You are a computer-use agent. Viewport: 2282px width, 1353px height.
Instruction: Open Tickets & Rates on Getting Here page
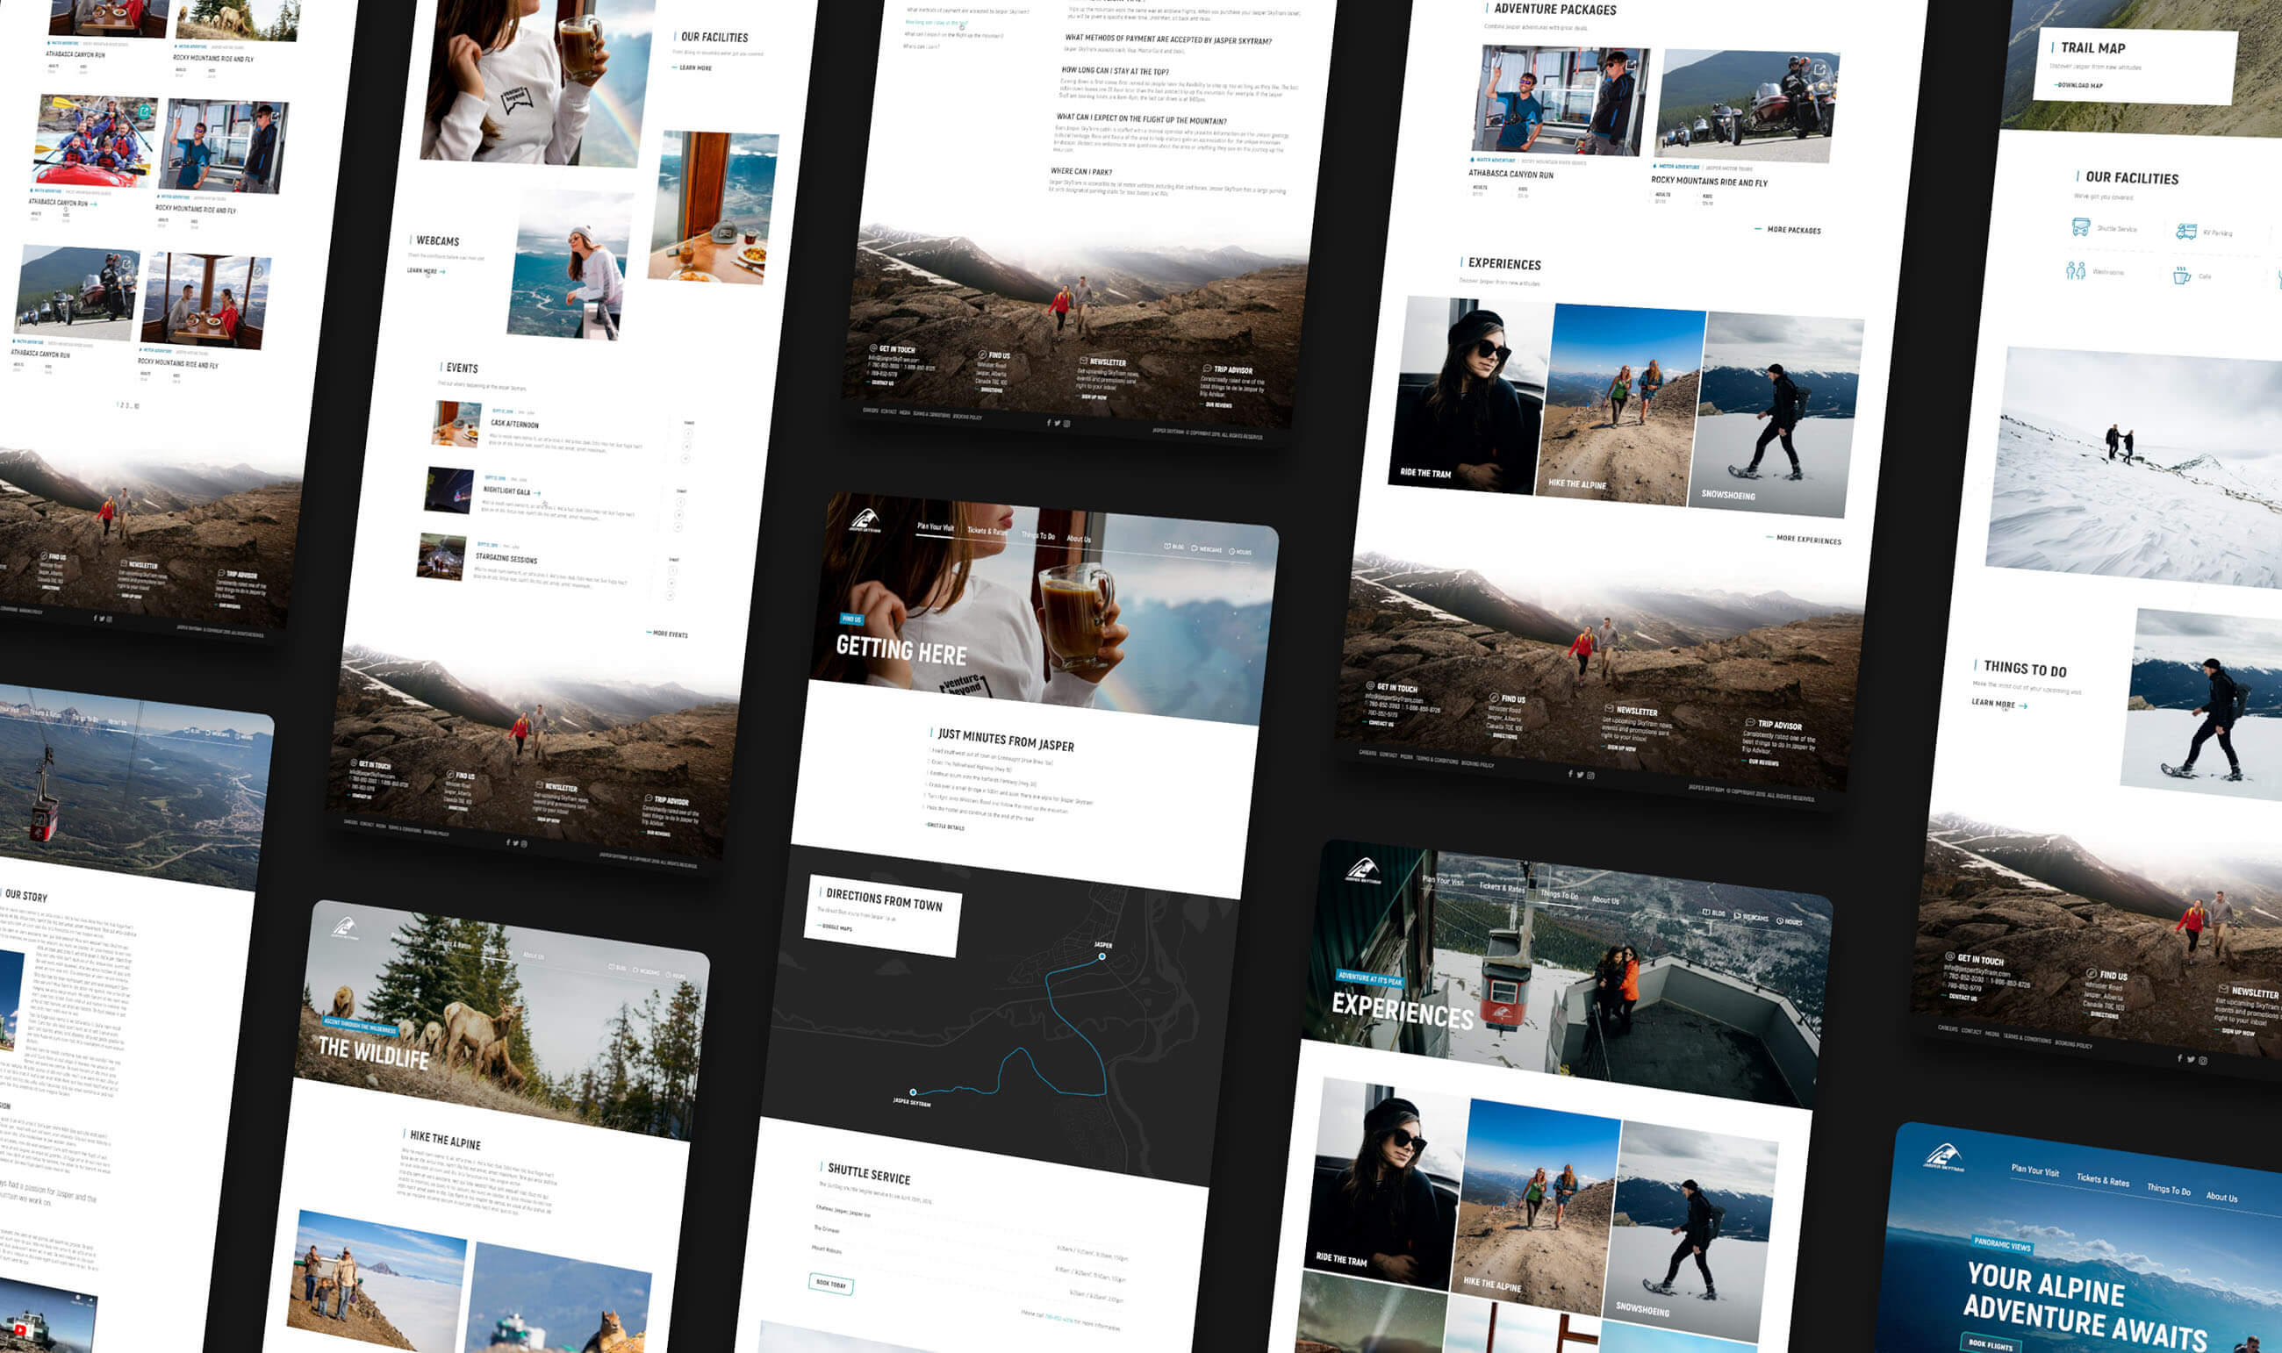987,531
